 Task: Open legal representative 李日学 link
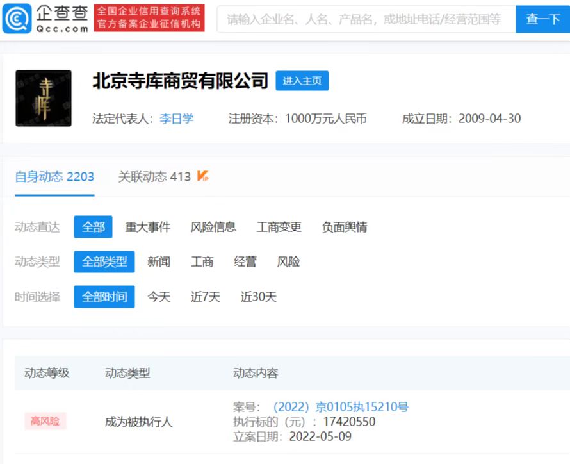pyautogui.click(x=177, y=119)
